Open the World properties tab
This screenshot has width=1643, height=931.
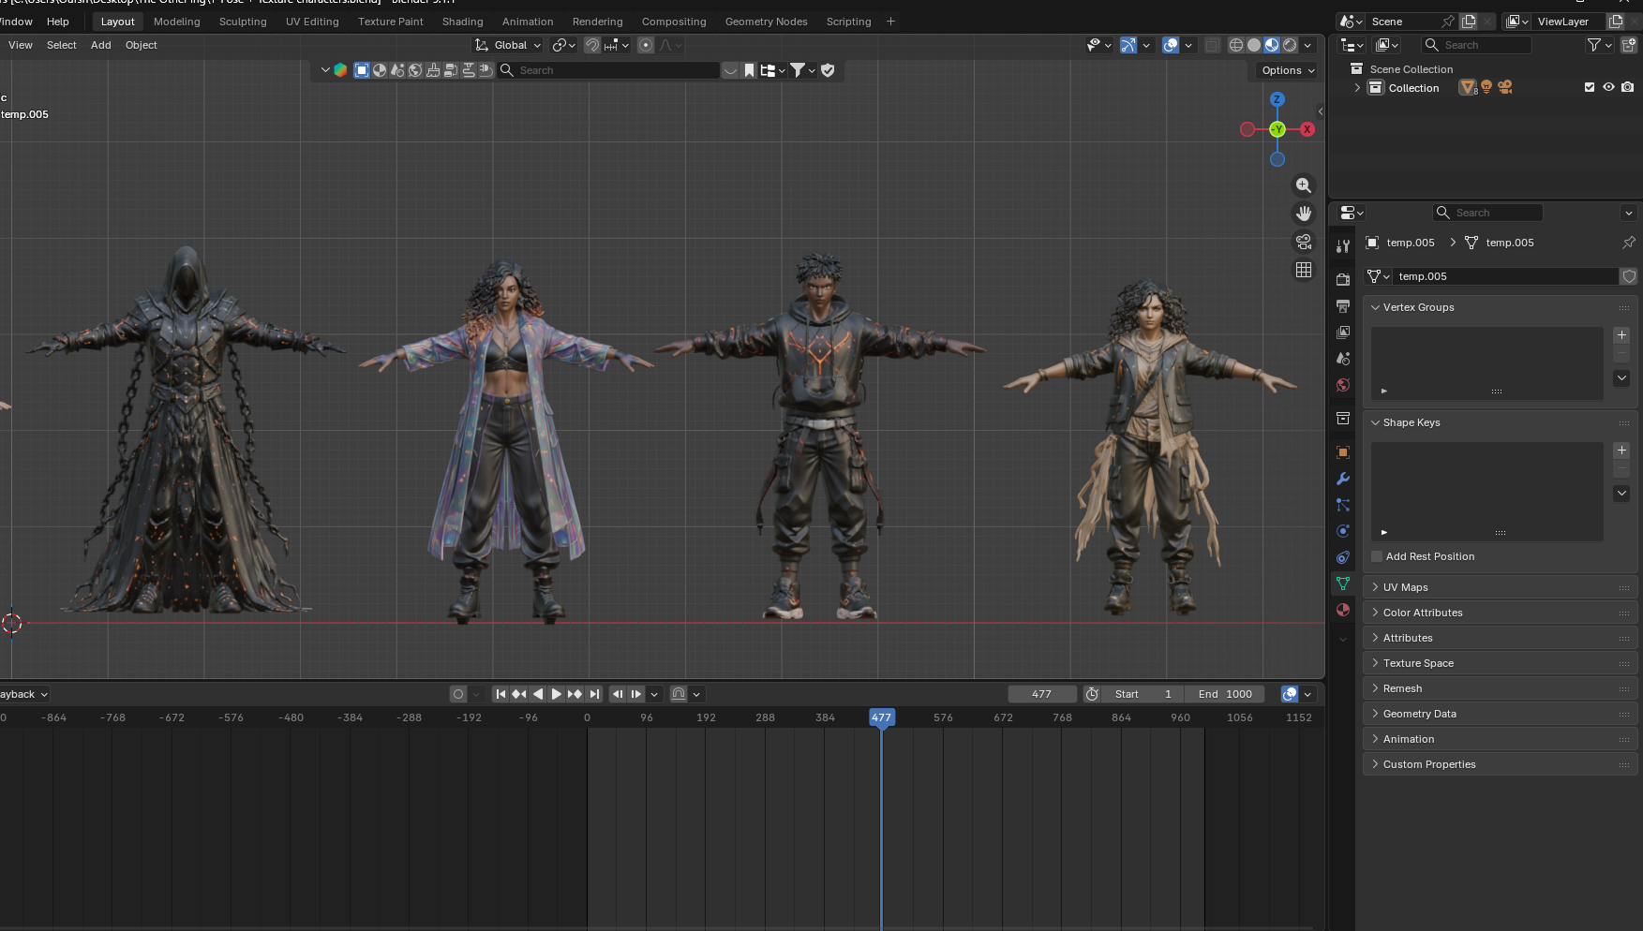point(1343,385)
